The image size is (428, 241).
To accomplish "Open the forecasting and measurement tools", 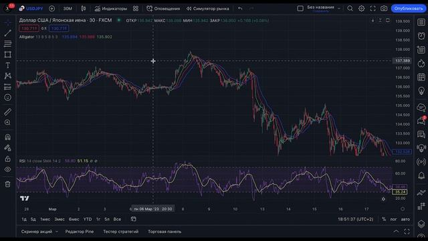I will [x=7, y=86].
